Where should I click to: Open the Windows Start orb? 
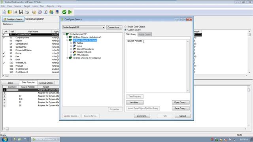(x=5, y=139)
